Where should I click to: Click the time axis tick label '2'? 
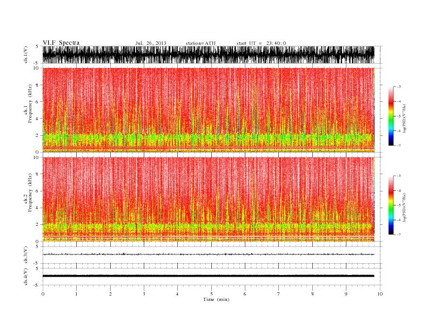tap(110, 294)
